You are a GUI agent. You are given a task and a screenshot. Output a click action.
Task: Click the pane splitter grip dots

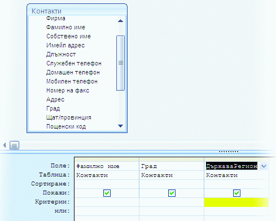229,152
